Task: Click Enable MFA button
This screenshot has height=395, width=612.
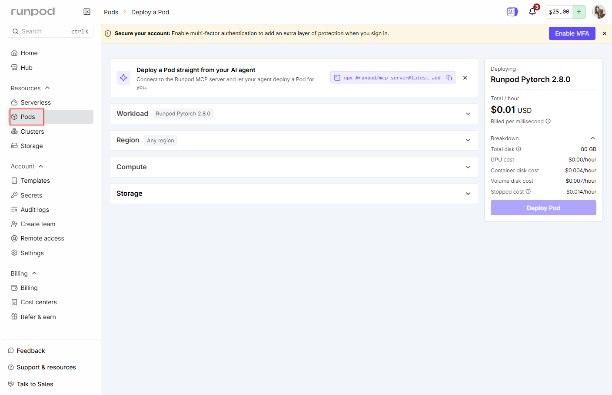Action: click(x=572, y=33)
